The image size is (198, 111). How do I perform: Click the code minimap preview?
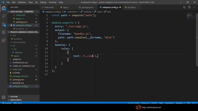(x=191, y=16)
